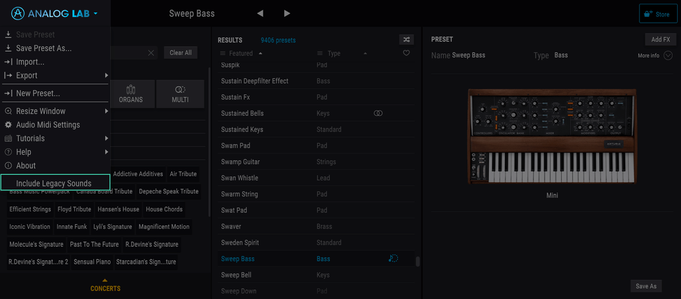This screenshot has height=299, width=681.
Task: Expand the CONCERTS panel
Action: pyautogui.click(x=105, y=286)
